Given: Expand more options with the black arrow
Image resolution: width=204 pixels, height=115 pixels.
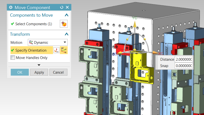Looking at the screenshot, I should point(39,65).
